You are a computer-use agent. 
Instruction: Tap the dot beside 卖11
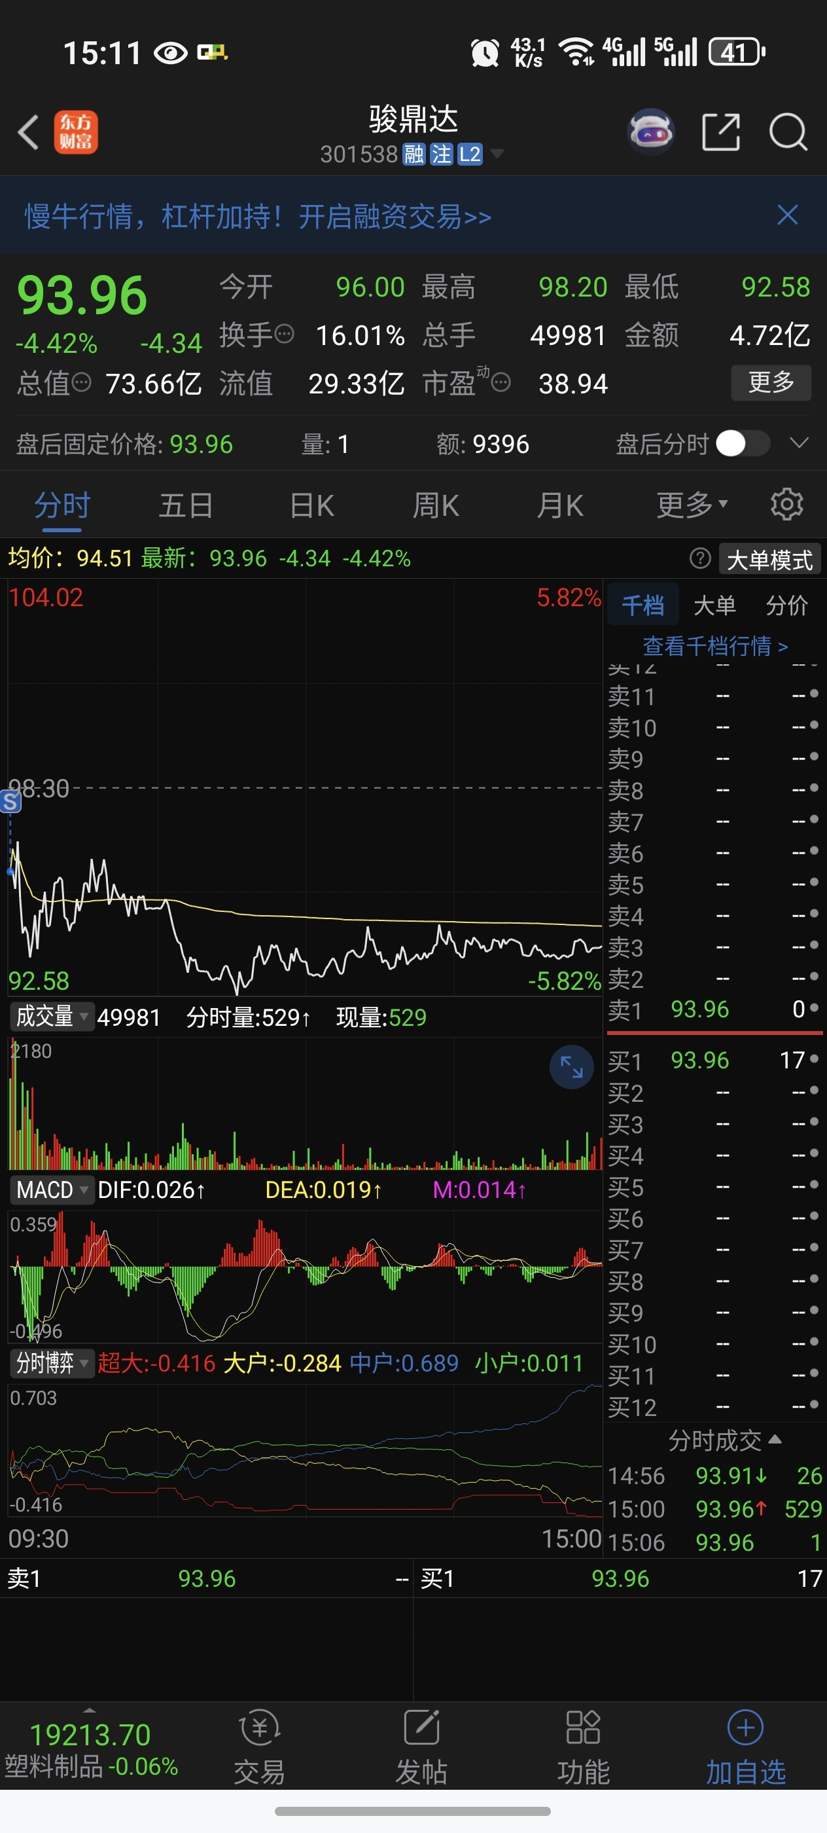point(813,694)
